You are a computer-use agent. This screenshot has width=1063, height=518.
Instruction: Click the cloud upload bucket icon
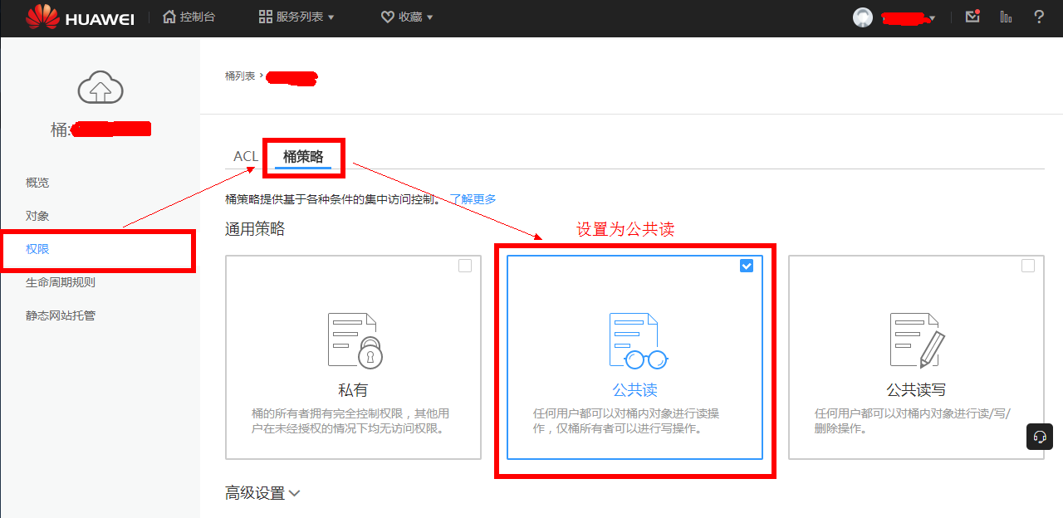[100, 87]
